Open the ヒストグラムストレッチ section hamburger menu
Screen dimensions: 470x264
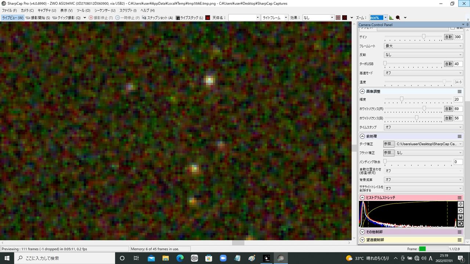tap(459, 198)
